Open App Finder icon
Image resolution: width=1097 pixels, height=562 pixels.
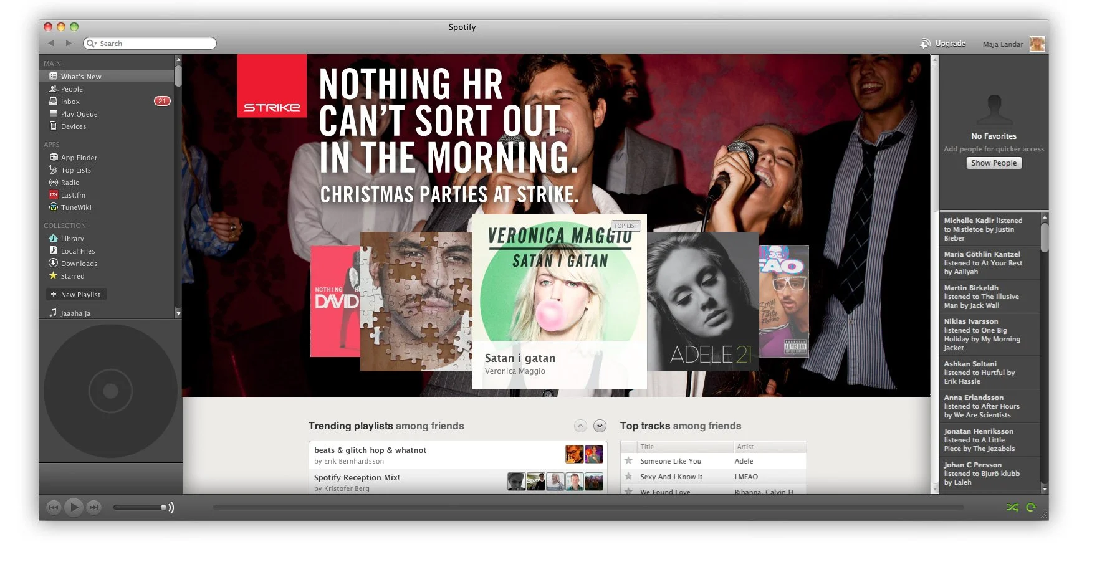pos(53,157)
